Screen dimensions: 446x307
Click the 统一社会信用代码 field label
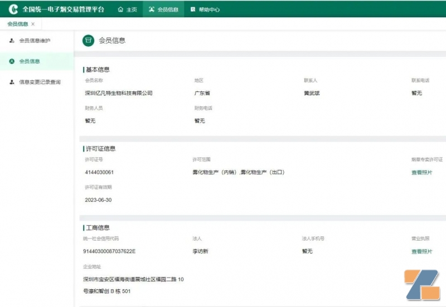101,238
